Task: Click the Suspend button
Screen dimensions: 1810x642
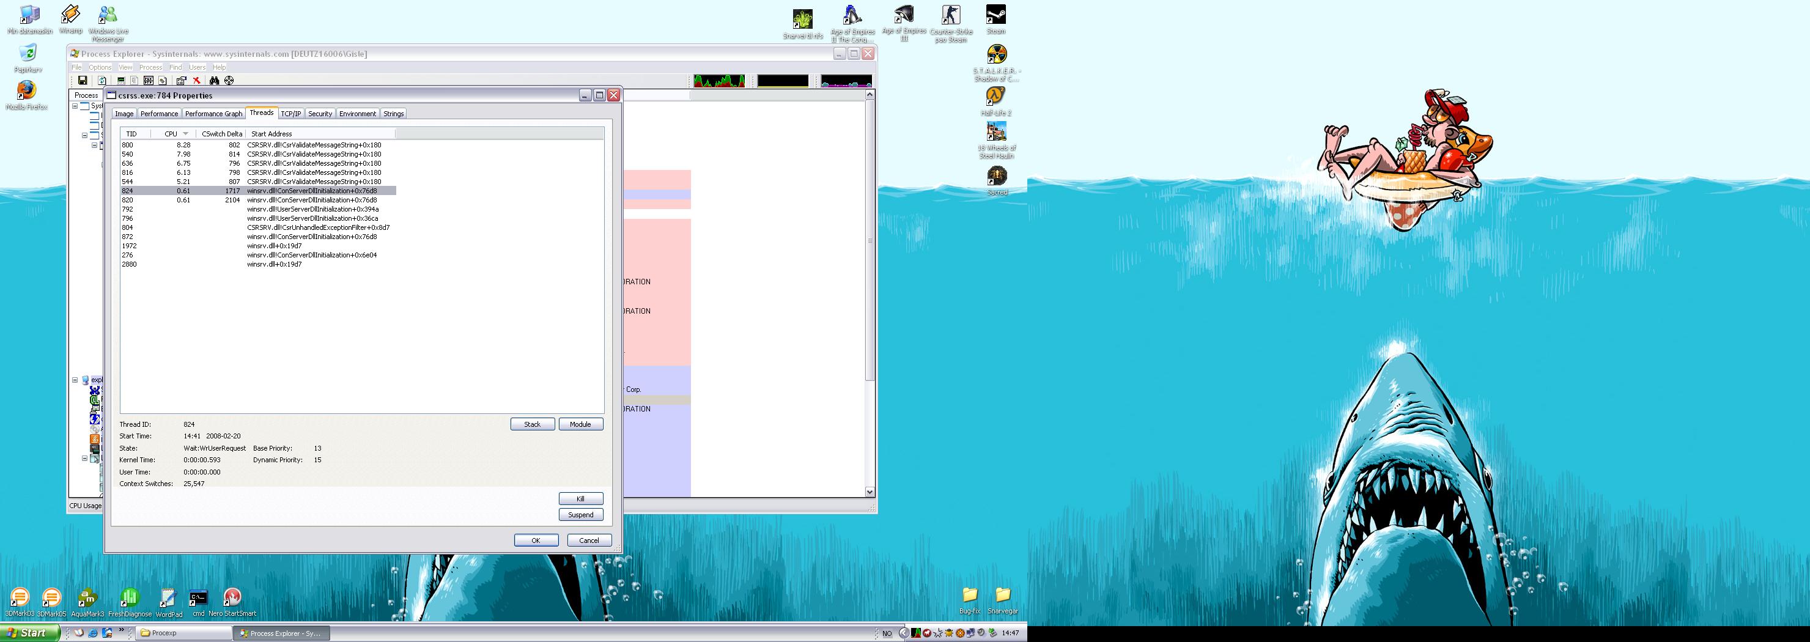Action: (x=580, y=515)
